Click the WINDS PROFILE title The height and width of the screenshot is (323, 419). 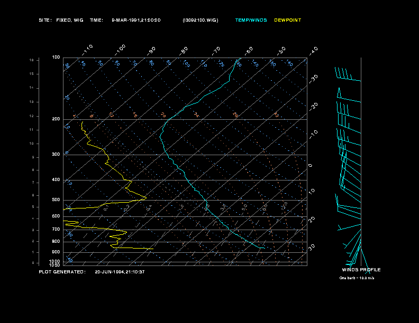pos(361,270)
